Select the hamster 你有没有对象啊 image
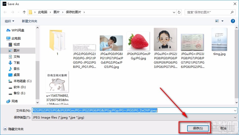Image resolution: width=239 pixels, height=135 pixels. 57,82
